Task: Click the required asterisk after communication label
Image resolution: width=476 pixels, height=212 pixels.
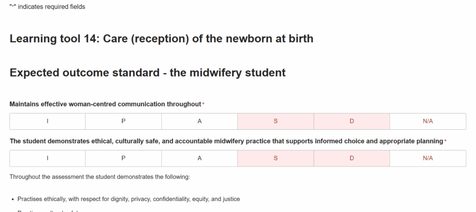Action: pos(203,103)
